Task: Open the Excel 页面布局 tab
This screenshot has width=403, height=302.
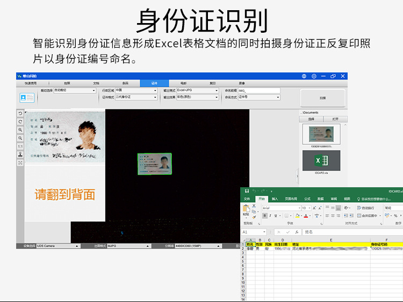Action: click(291, 199)
